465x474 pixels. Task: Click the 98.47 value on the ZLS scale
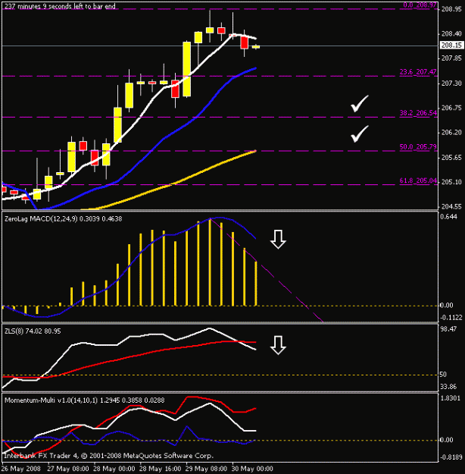[x=448, y=329]
